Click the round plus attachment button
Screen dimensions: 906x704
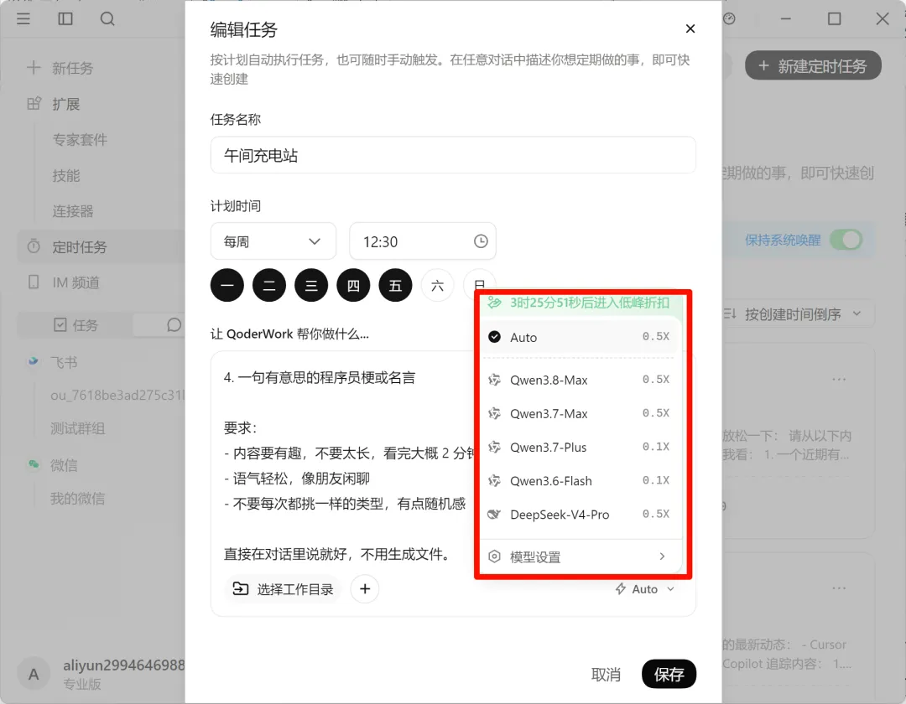[365, 588]
